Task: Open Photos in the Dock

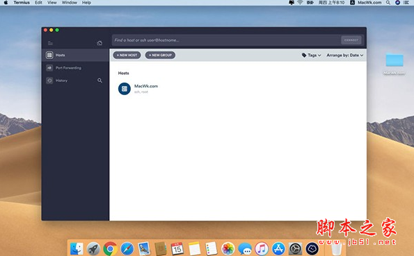Action: (228, 248)
